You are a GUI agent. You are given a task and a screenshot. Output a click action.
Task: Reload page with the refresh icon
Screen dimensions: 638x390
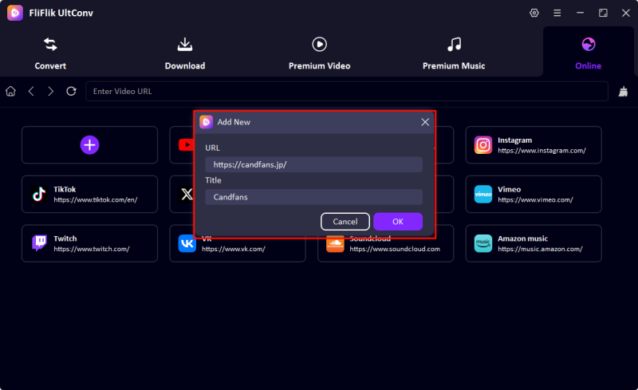pos(71,91)
